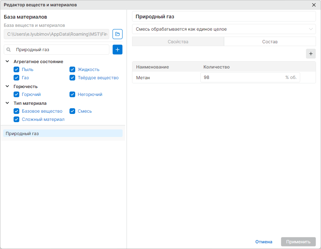Select Природный газ in the results list
Screen dimensions: 321x249
(x=63, y=133)
